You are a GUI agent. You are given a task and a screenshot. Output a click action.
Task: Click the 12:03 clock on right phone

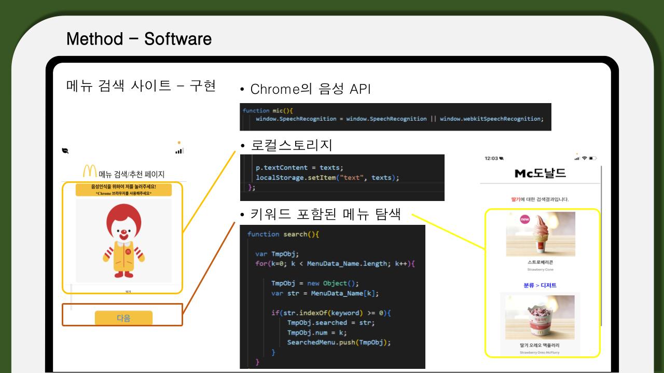point(491,158)
